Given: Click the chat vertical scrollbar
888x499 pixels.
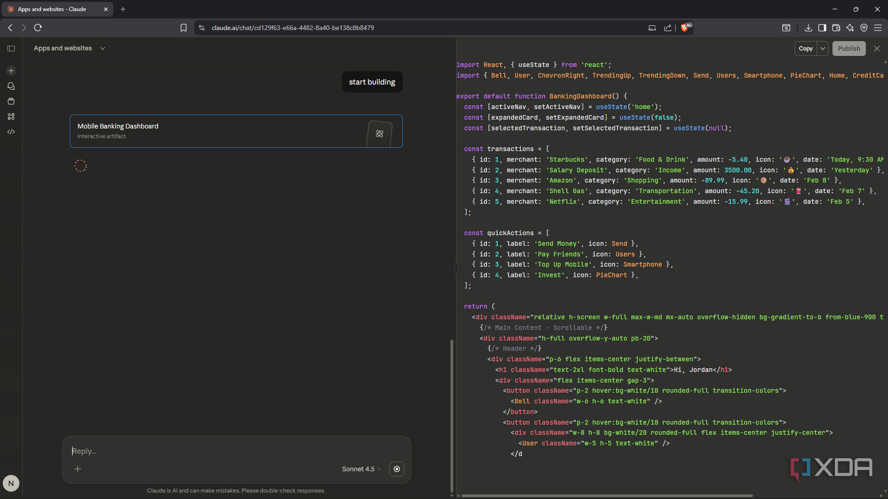Looking at the screenshot, I should click(x=451, y=416).
